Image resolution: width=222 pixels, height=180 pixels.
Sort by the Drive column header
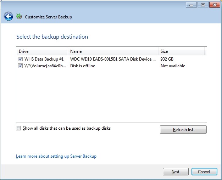click(x=42, y=51)
